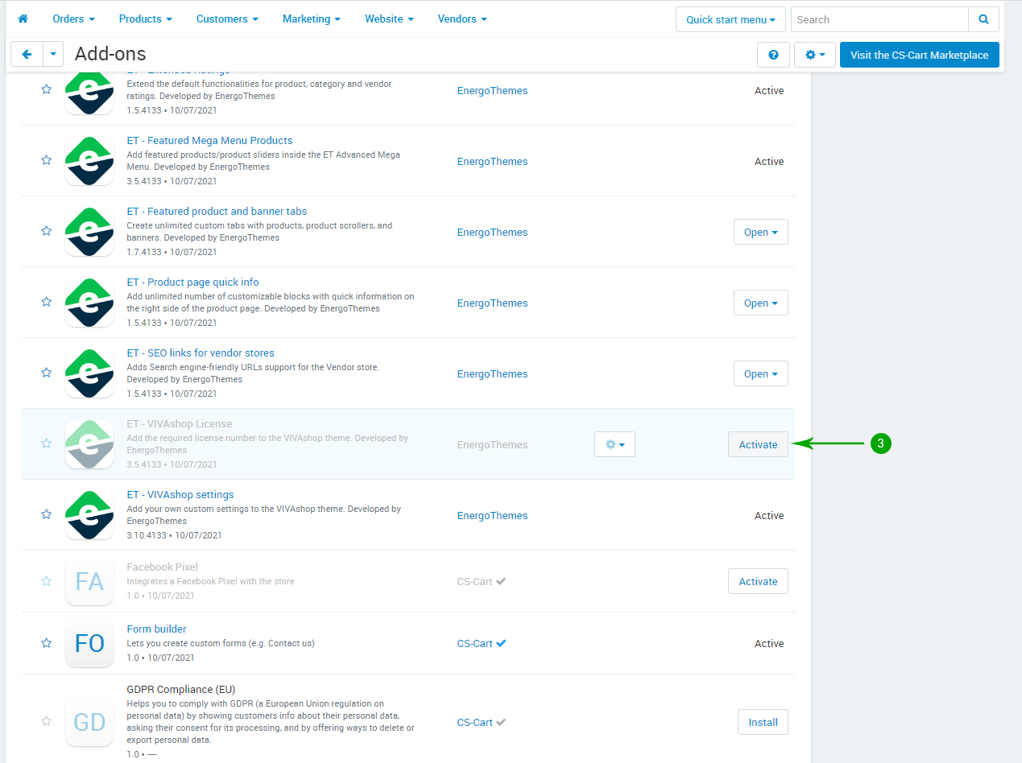Open ET - VIVAshop License title
This screenshot has height=763, width=1022.
point(180,423)
